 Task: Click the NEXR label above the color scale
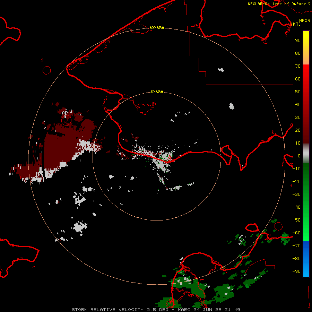(x=305, y=21)
